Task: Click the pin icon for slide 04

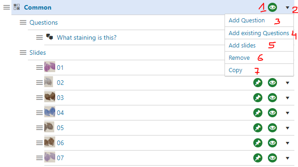Action: (x=258, y=113)
